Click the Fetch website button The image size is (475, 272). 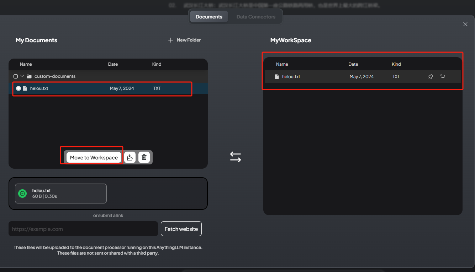pos(181,229)
